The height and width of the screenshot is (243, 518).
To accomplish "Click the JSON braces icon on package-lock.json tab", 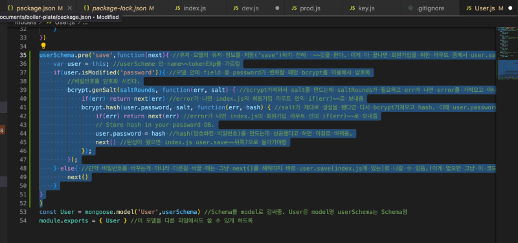I will [87, 8].
